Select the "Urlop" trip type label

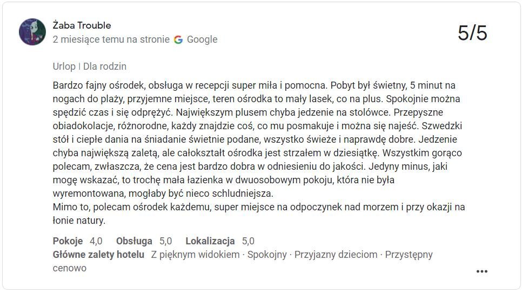[64, 66]
